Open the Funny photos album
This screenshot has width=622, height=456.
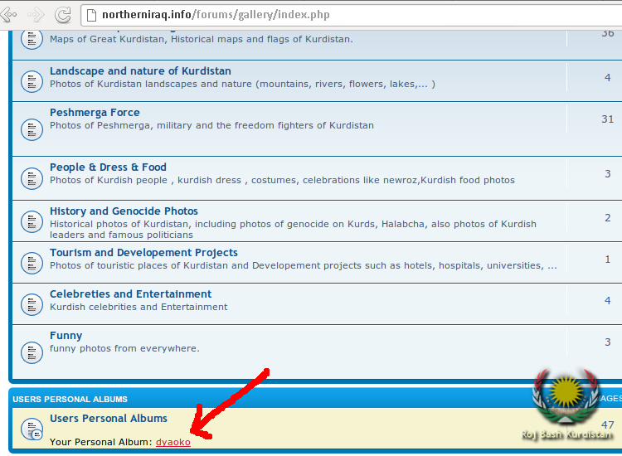66,336
